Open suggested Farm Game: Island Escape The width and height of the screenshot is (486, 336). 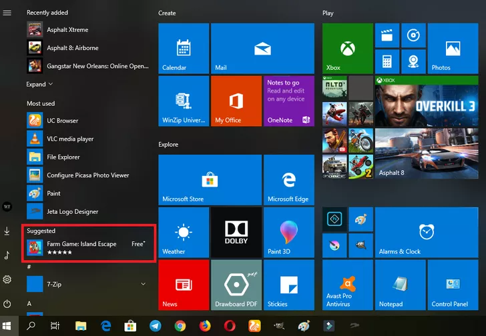click(88, 248)
